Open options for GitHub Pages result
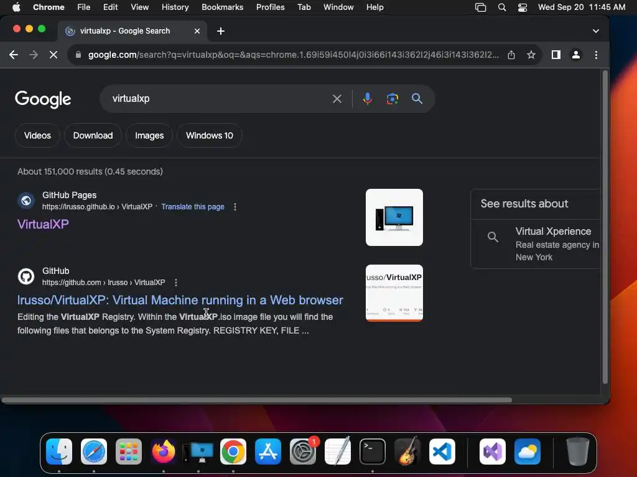637x477 pixels. (x=235, y=207)
